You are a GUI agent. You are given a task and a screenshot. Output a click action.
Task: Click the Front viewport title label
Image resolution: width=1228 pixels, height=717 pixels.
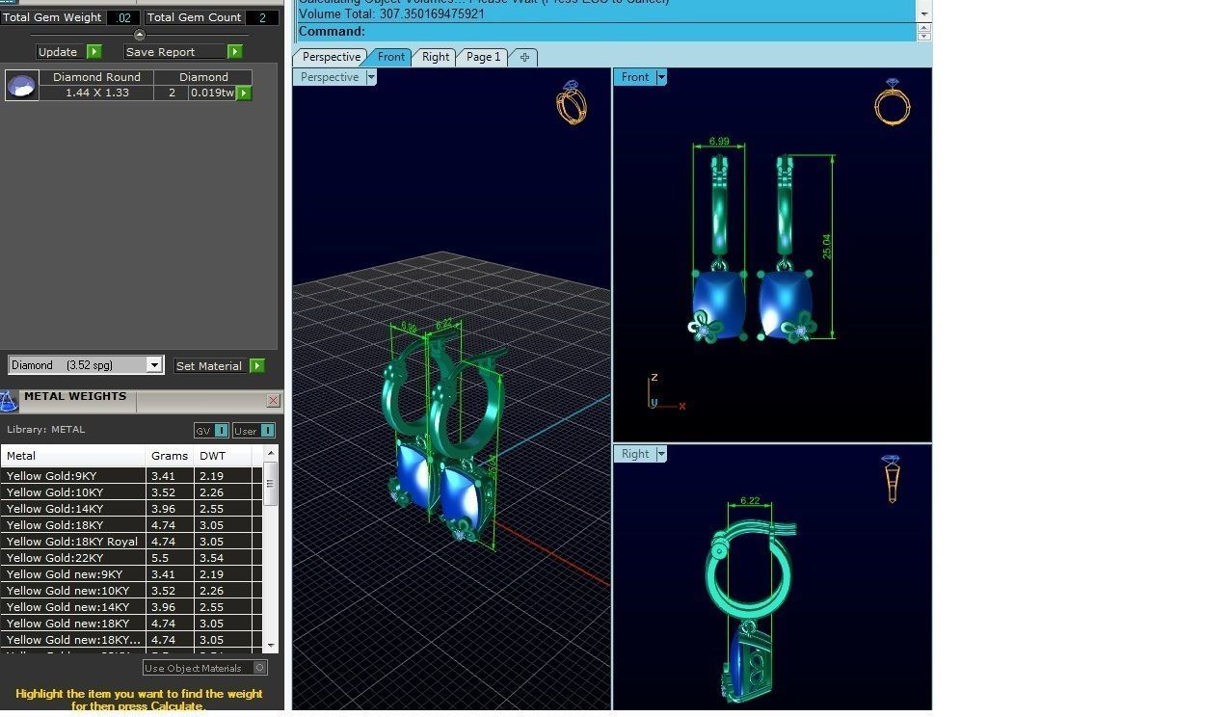635,77
